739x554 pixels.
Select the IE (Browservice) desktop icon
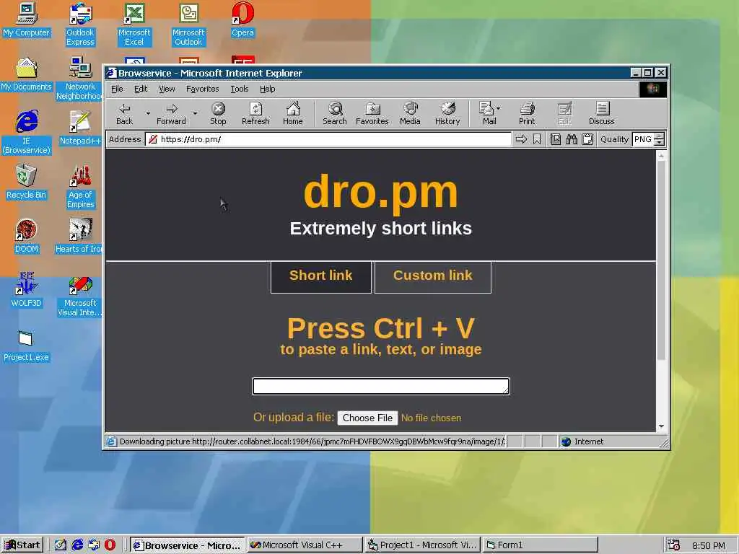coord(27,133)
